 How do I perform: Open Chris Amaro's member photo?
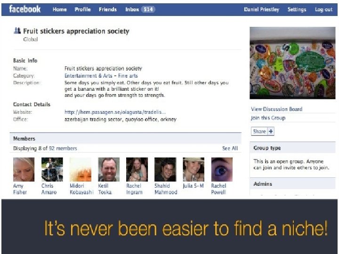pyautogui.click(x=52, y=169)
